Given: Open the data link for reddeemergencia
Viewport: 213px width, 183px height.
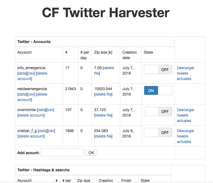Looking at the screenshot, I should [x=22, y=94].
